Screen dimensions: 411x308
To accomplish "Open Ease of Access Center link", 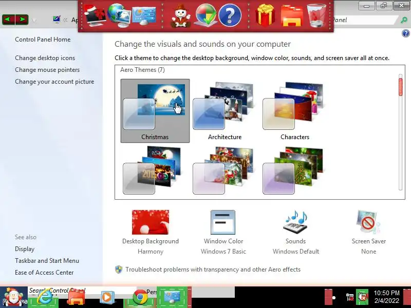I will (44, 273).
